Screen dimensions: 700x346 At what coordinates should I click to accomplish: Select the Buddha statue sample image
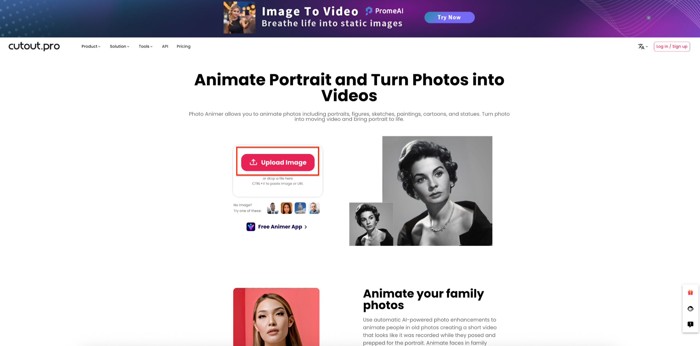point(300,208)
